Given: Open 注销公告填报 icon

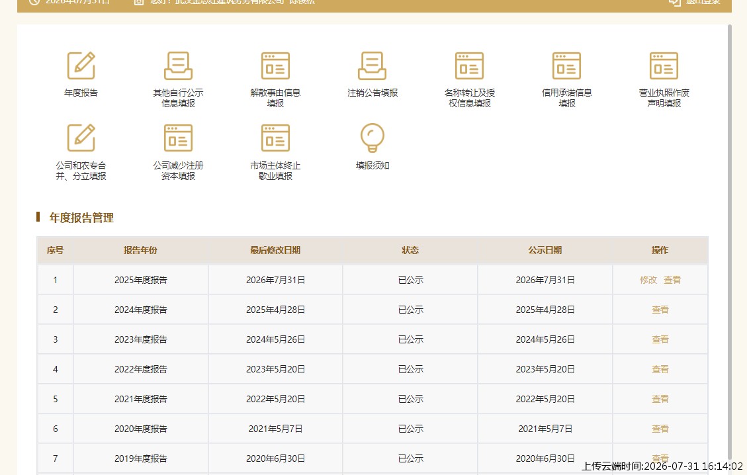Looking at the screenshot, I should 372,65.
